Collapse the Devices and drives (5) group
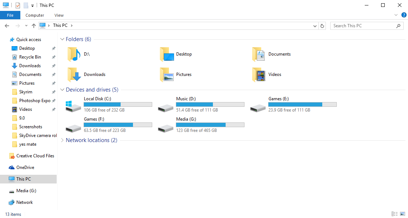The height and width of the screenshot is (218, 408). (62, 90)
